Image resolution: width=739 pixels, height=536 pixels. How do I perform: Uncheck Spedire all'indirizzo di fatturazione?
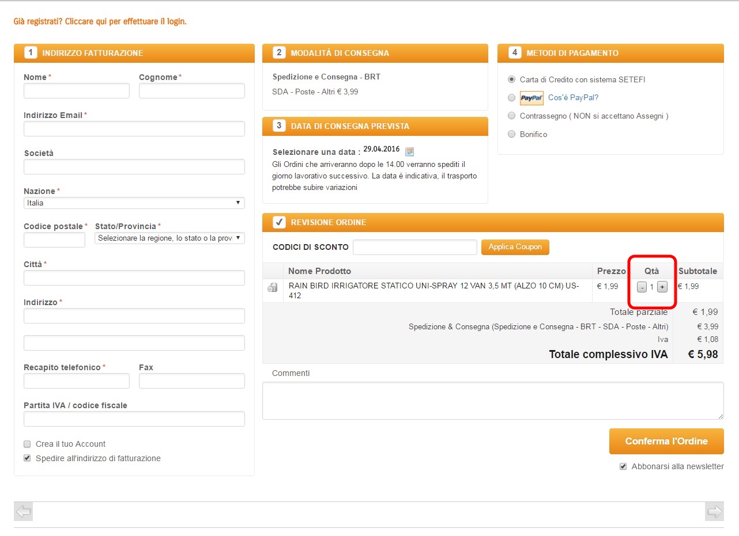coord(27,458)
